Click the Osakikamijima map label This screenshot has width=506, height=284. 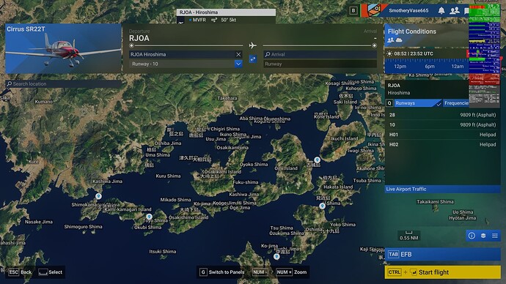[x=232, y=147]
